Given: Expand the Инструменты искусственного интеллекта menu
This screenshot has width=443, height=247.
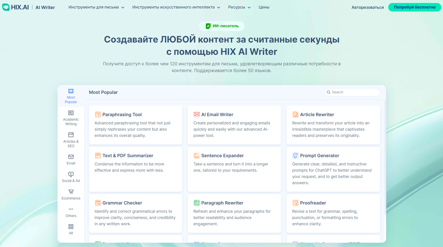Looking at the screenshot, I should 176,7.
